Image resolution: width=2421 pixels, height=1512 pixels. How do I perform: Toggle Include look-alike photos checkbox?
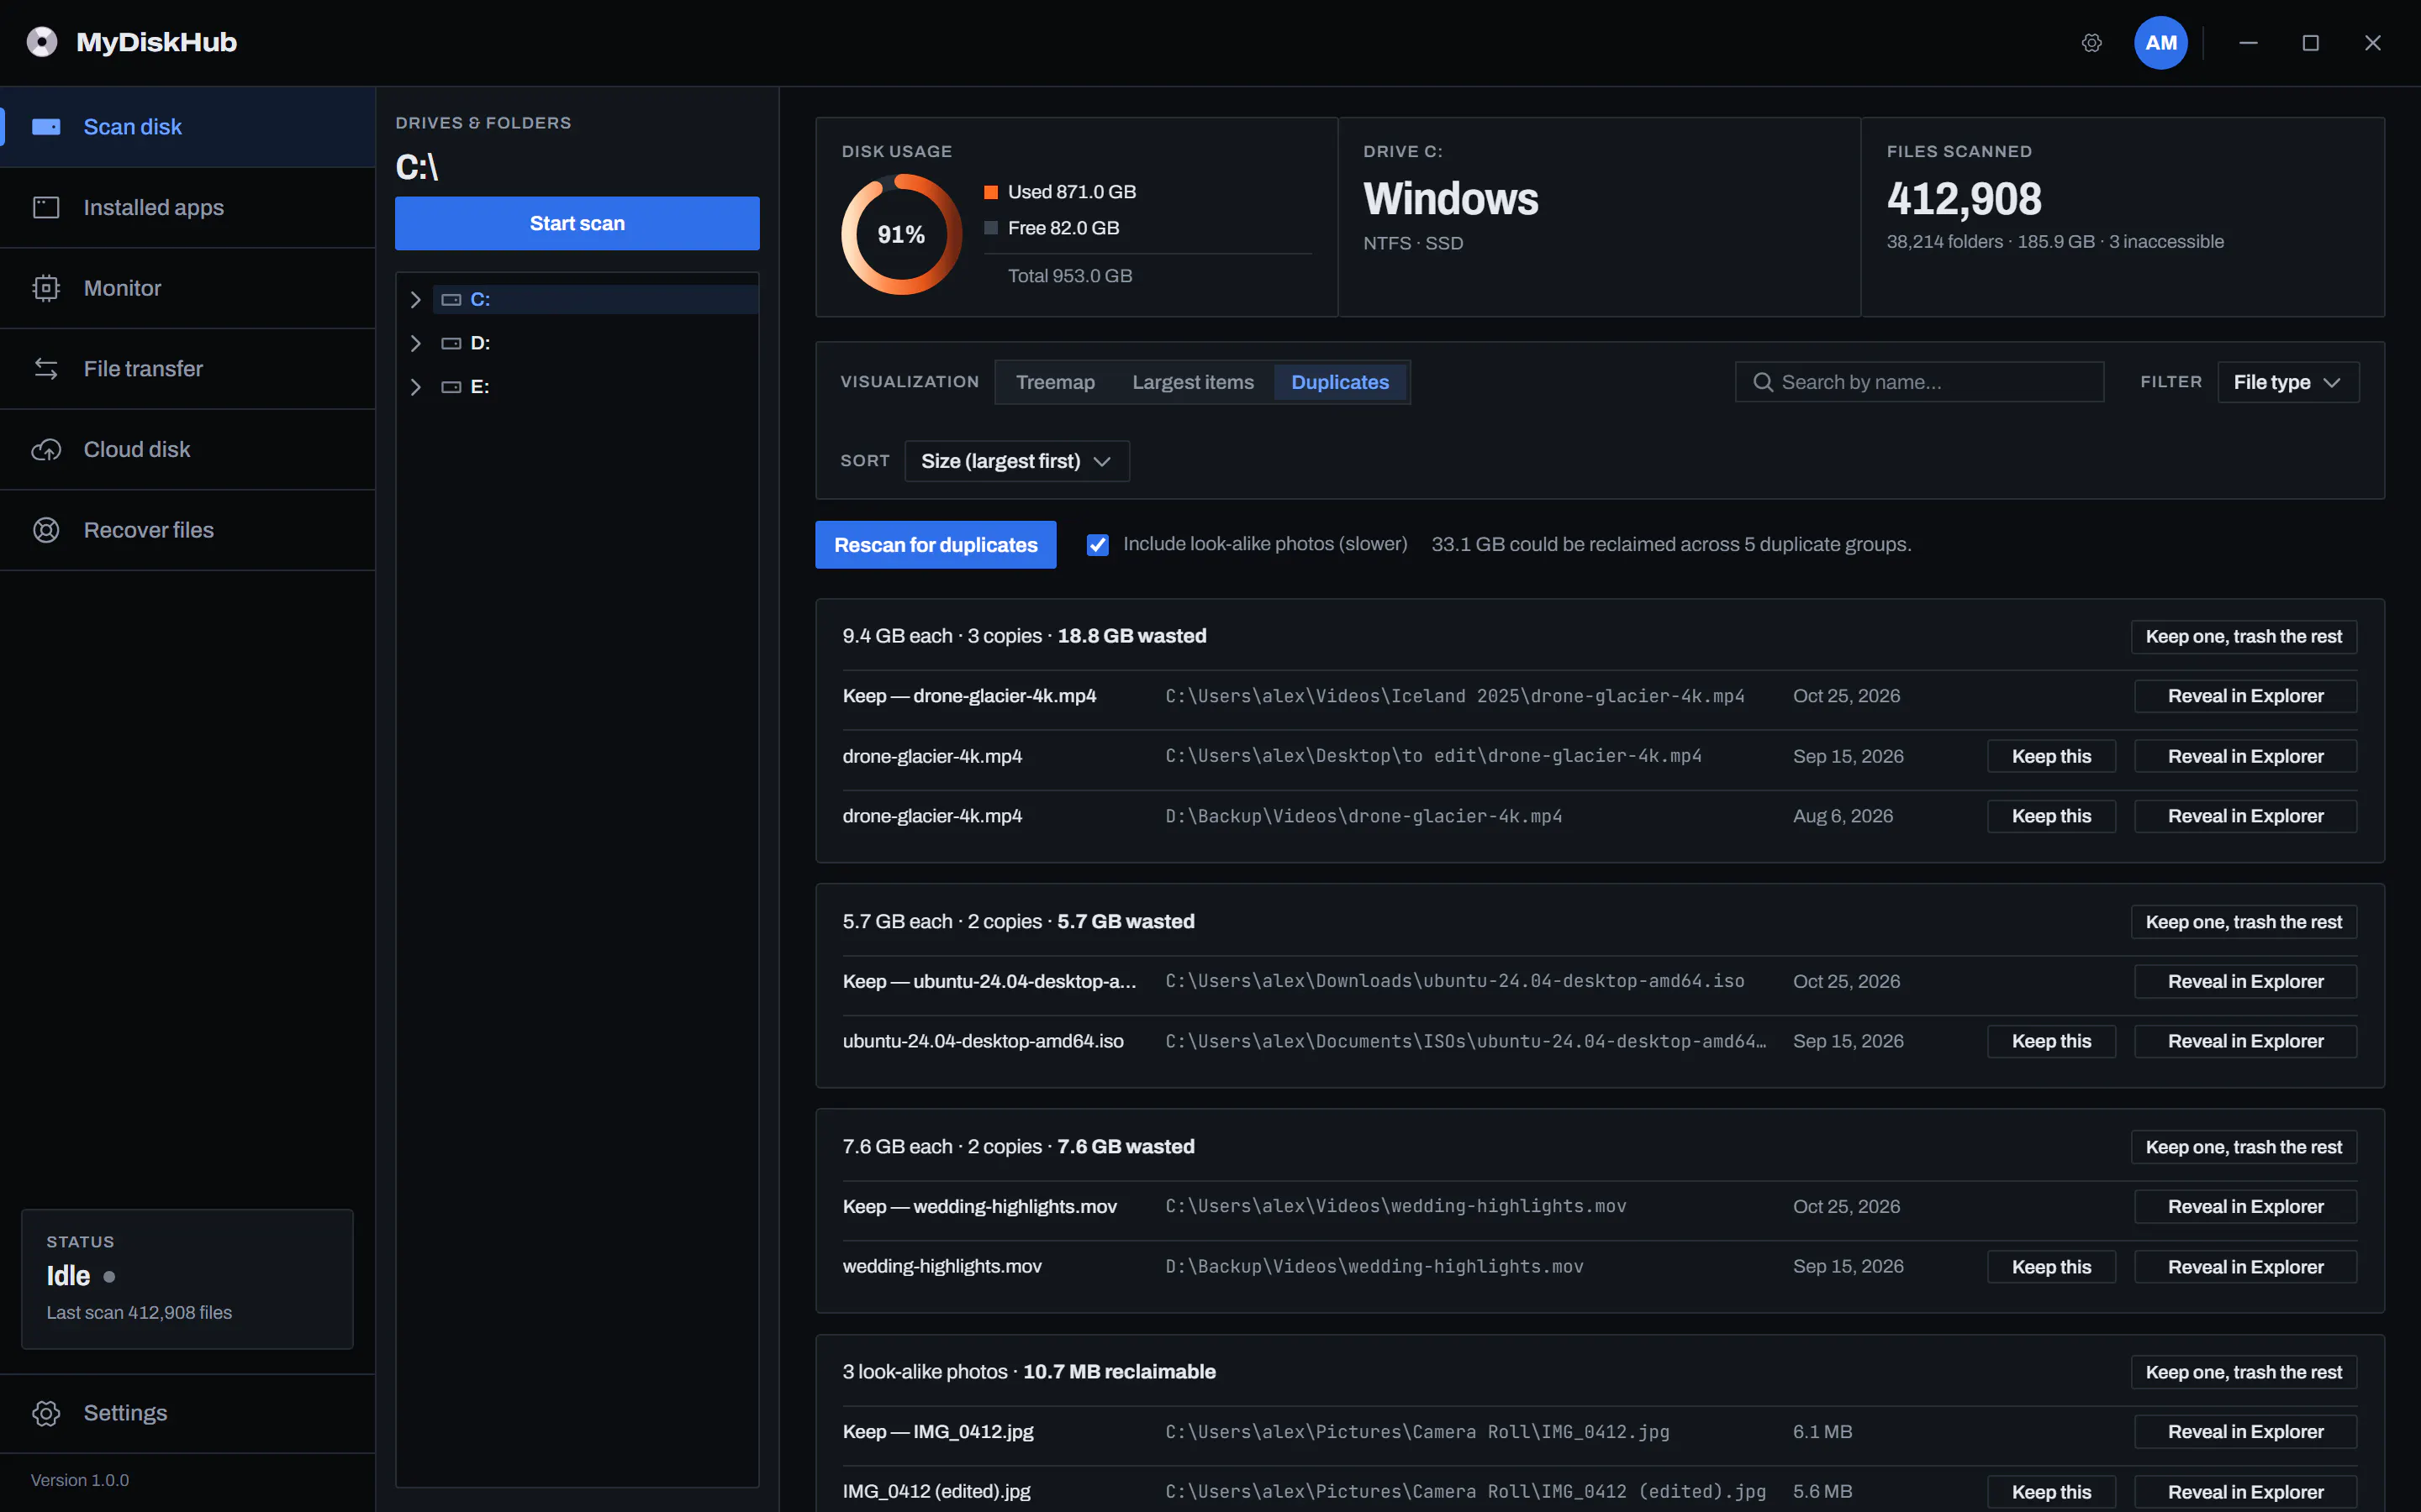tap(1098, 545)
